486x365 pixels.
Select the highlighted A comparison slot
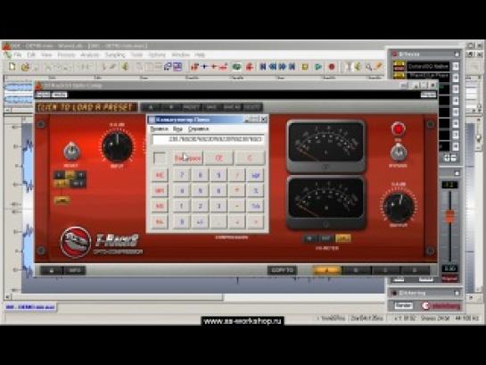point(327,270)
